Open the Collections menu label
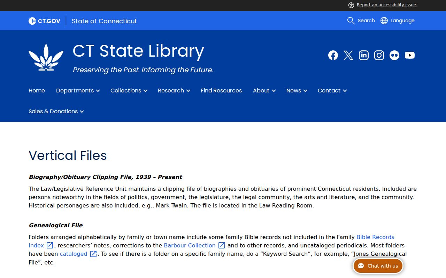 click(x=126, y=90)
